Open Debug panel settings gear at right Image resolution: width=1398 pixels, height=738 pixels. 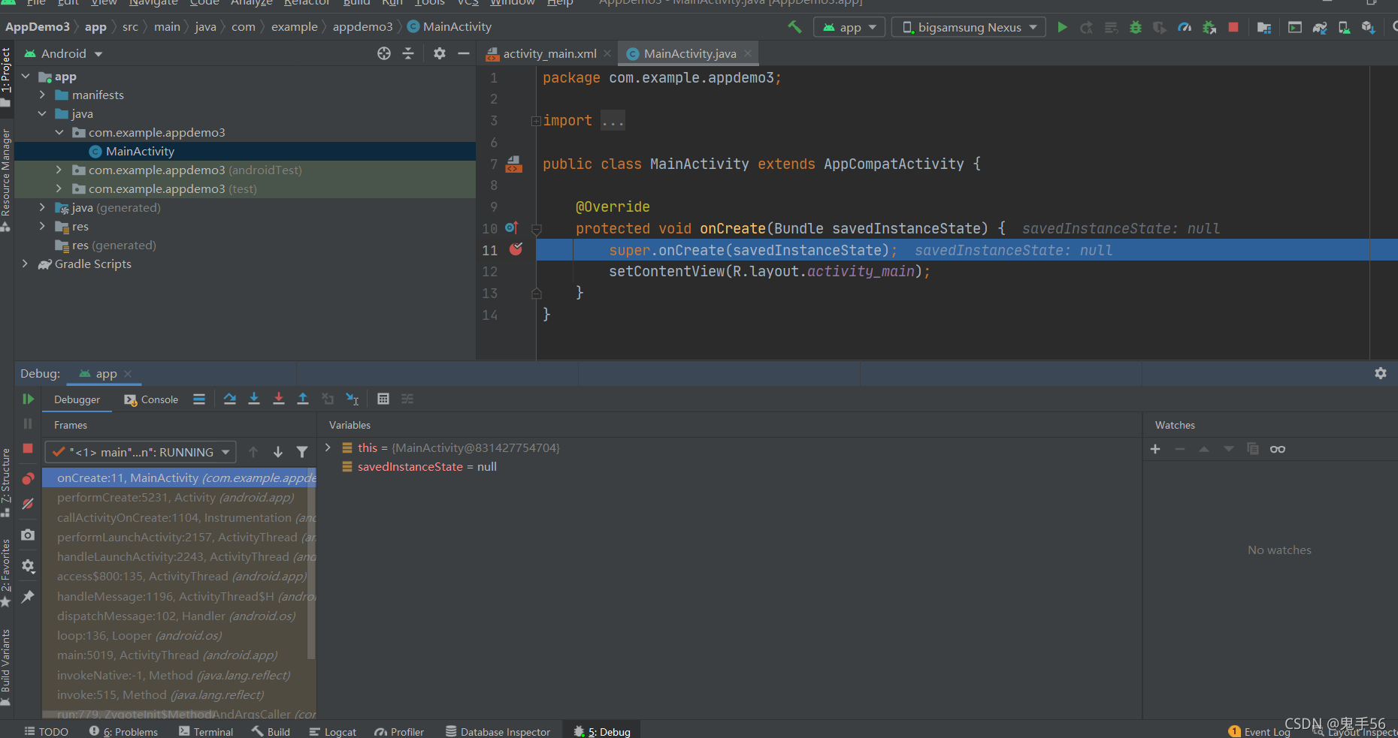[1381, 373]
